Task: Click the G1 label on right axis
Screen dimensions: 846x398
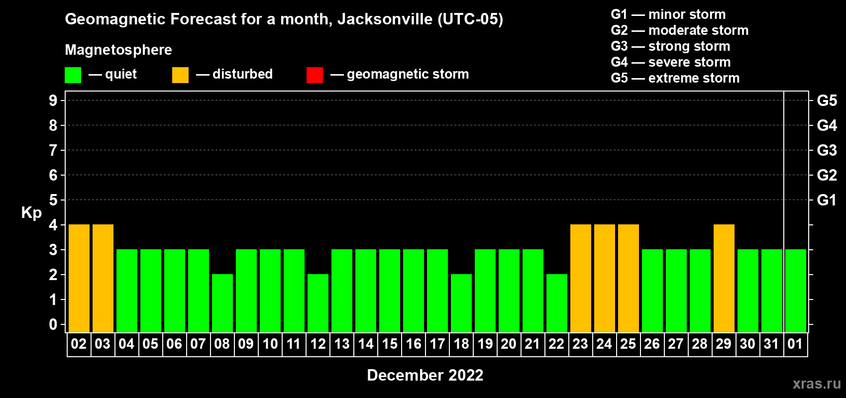Action: tap(827, 200)
